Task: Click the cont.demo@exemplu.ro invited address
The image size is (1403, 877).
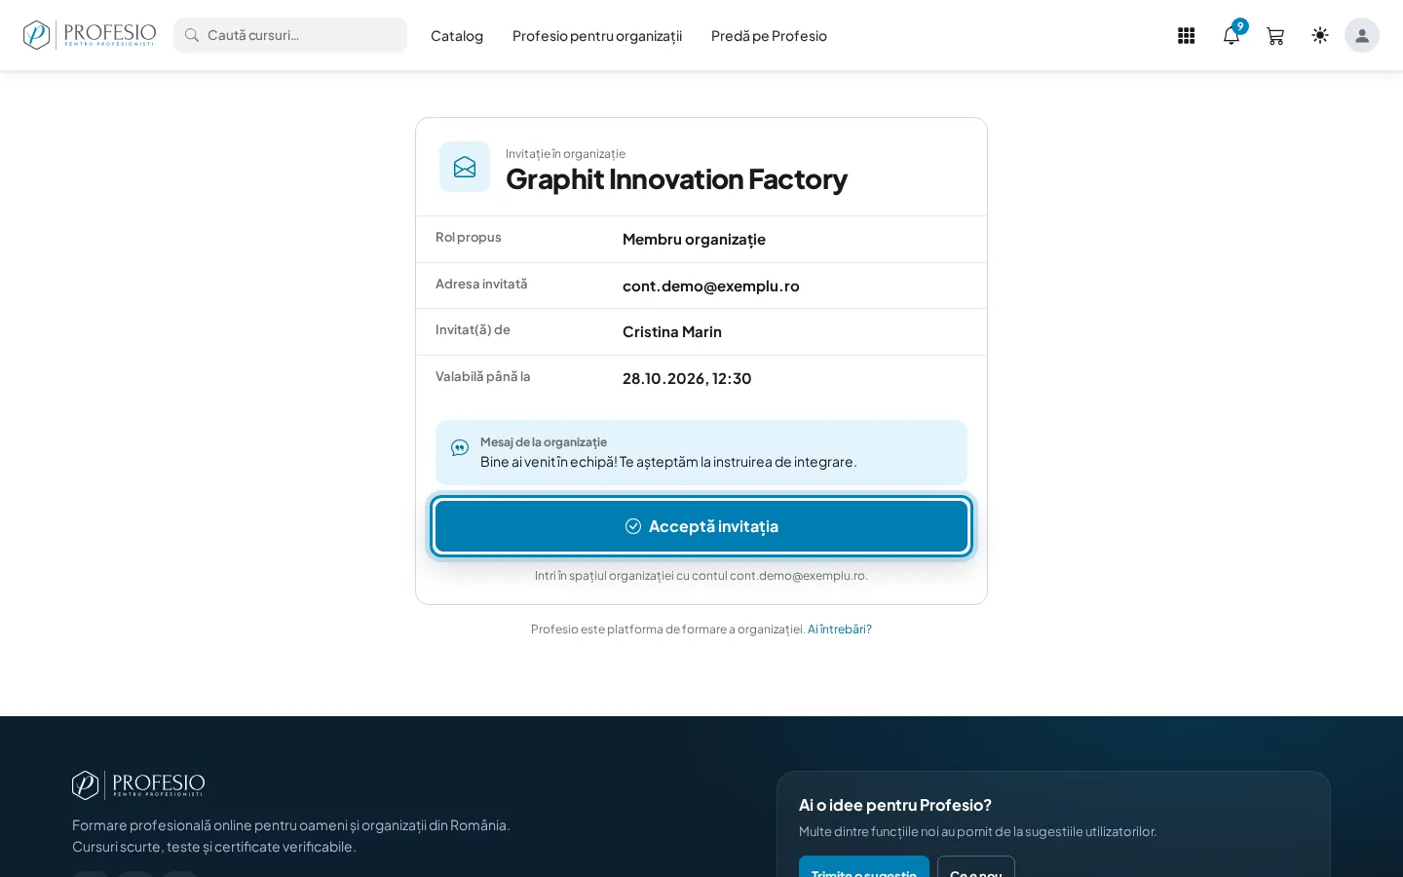Action: [x=711, y=286]
